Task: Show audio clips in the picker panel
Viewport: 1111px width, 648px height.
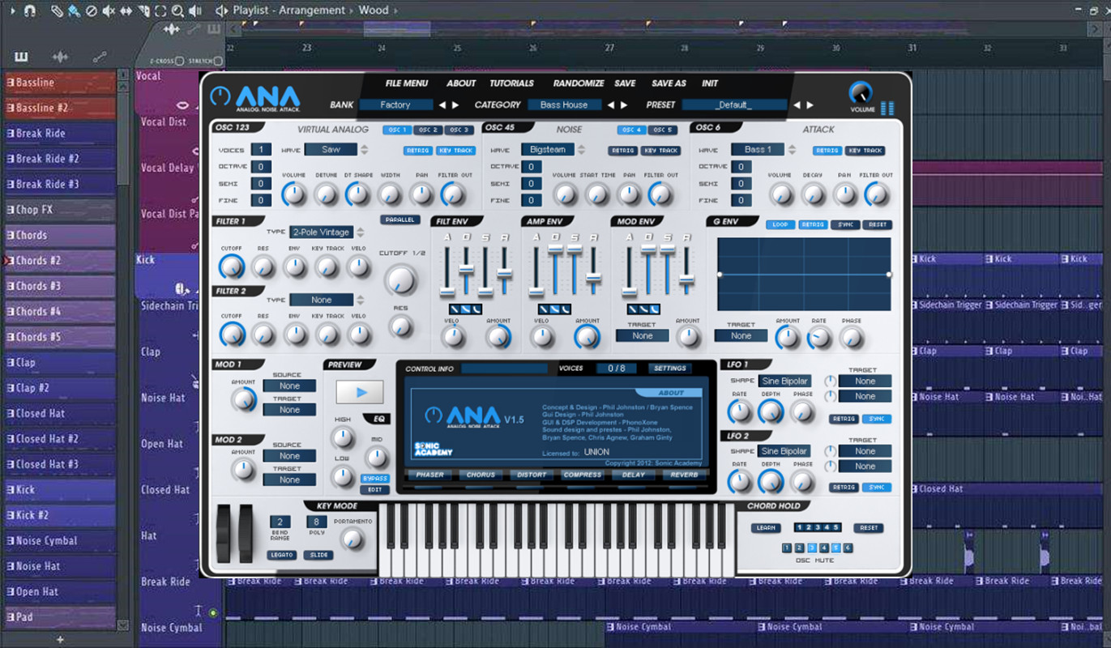Action: click(60, 57)
